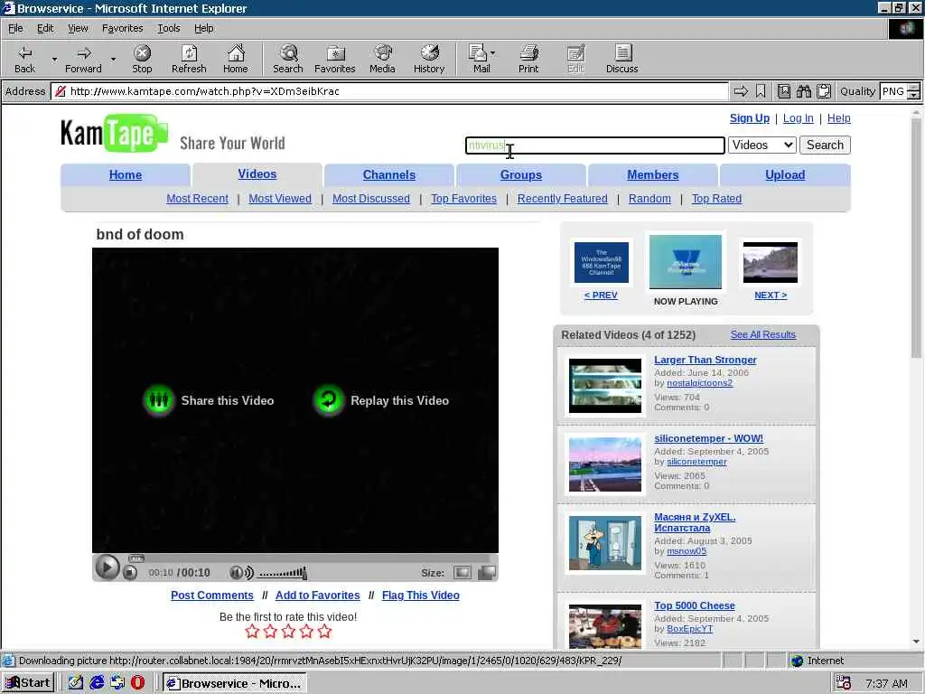This screenshot has width=925, height=694.
Task: Click the Mail toolbar button
Action: point(481,59)
